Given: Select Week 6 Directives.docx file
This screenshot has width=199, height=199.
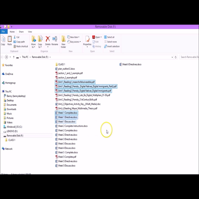Looking at the screenshot, I should 131,64.
